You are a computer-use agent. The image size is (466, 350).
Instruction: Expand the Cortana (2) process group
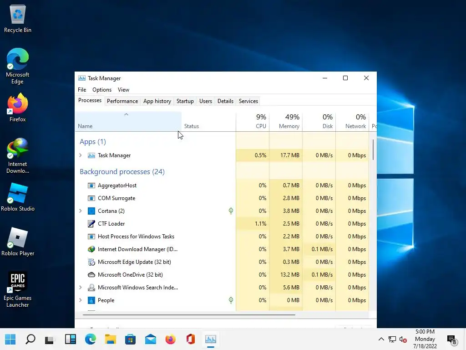(80, 211)
